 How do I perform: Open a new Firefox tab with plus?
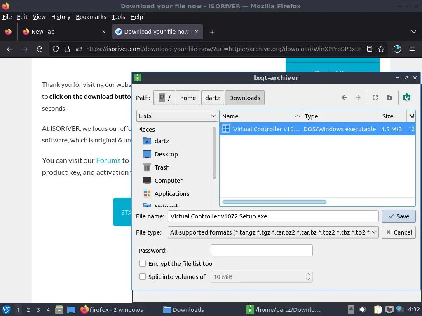tap(212, 32)
